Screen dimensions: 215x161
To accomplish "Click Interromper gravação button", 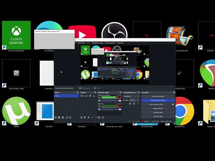I will click(x=158, y=101).
